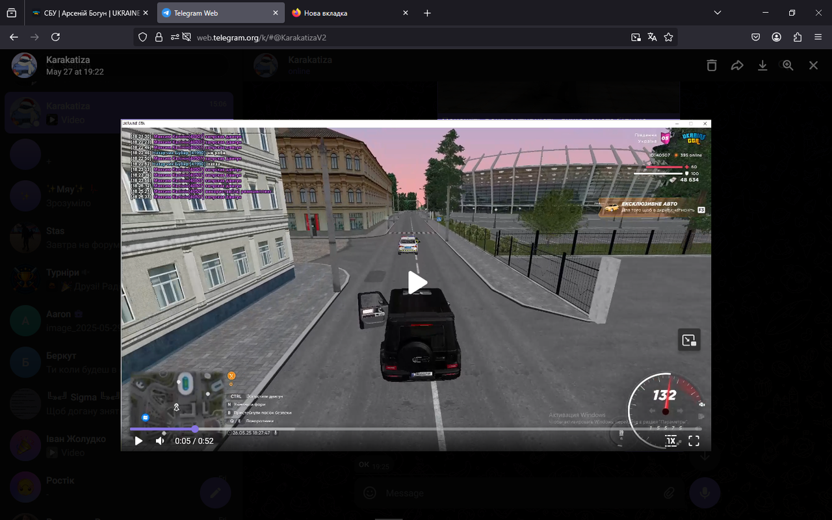
Task: Click the big play button on the video
Action: tap(417, 283)
